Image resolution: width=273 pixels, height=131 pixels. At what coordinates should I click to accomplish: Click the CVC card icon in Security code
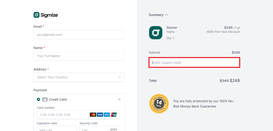[x=114, y=130]
